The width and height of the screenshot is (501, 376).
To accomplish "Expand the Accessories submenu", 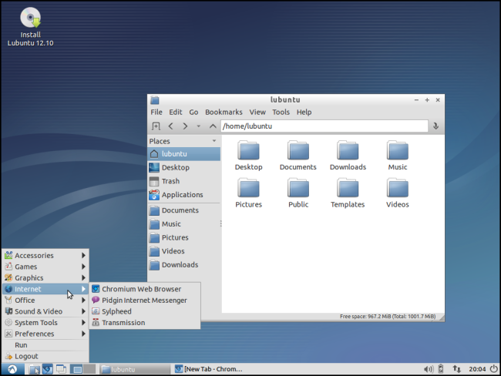I will coord(45,256).
